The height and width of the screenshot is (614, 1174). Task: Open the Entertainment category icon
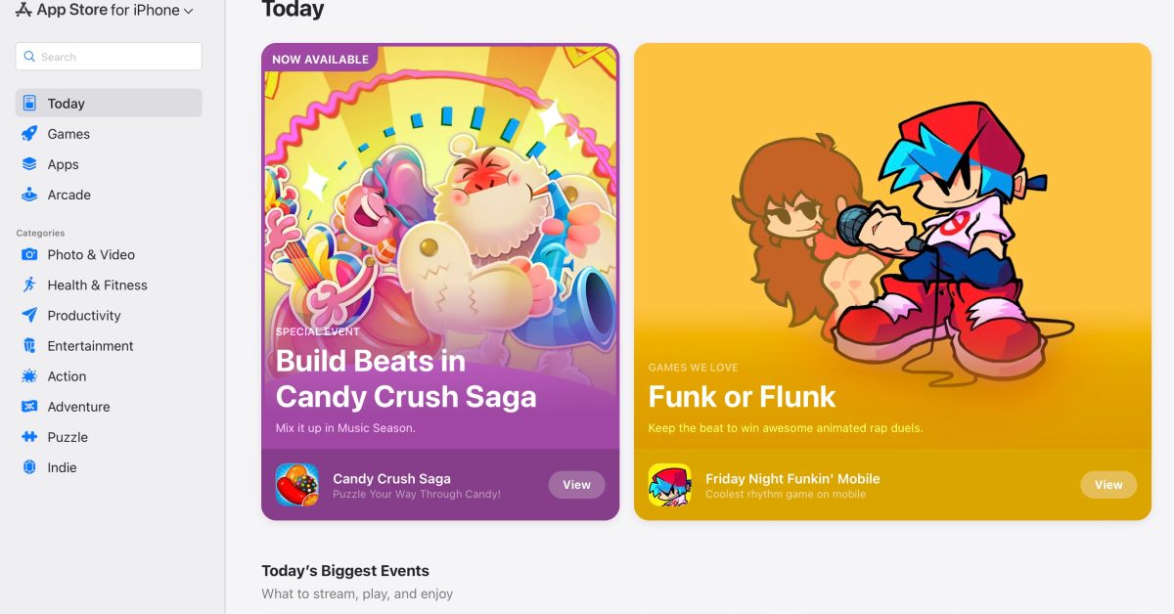[x=30, y=345]
